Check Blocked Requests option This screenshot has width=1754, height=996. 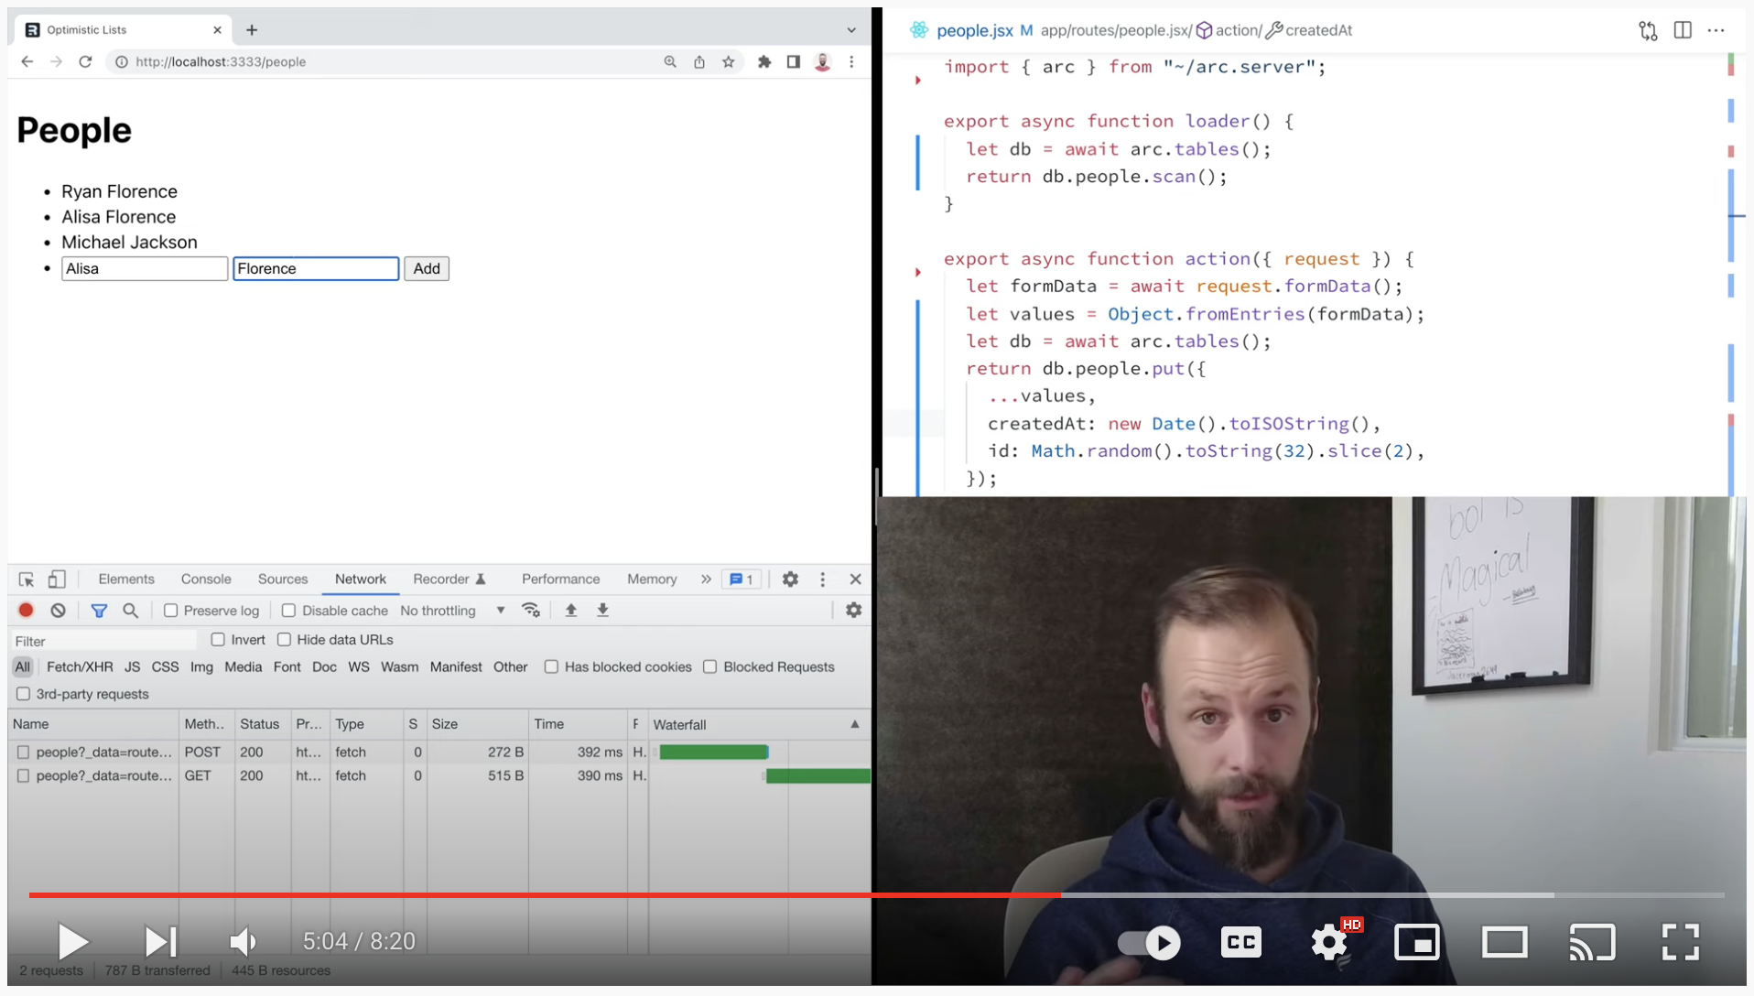point(710,667)
